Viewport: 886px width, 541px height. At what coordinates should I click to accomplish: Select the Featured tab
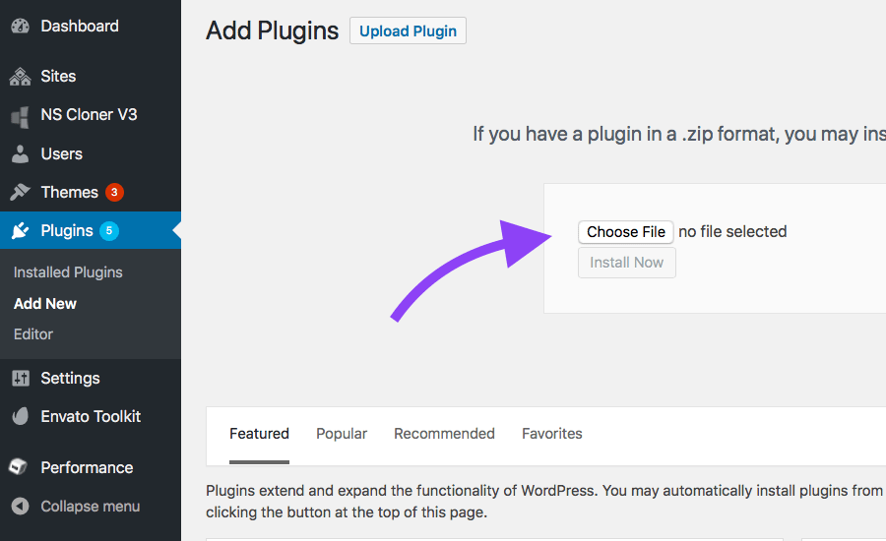259,434
